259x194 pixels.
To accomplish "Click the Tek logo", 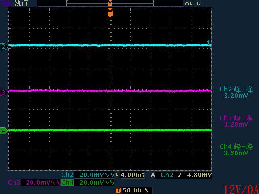I will [x=5, y=3].
